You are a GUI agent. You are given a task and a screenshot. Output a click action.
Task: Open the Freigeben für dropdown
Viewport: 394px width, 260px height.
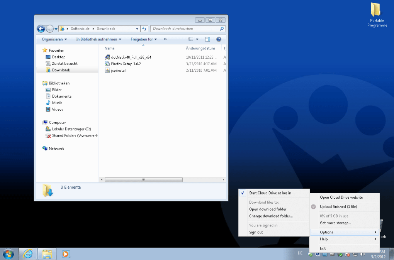click(x=144, y=39)
